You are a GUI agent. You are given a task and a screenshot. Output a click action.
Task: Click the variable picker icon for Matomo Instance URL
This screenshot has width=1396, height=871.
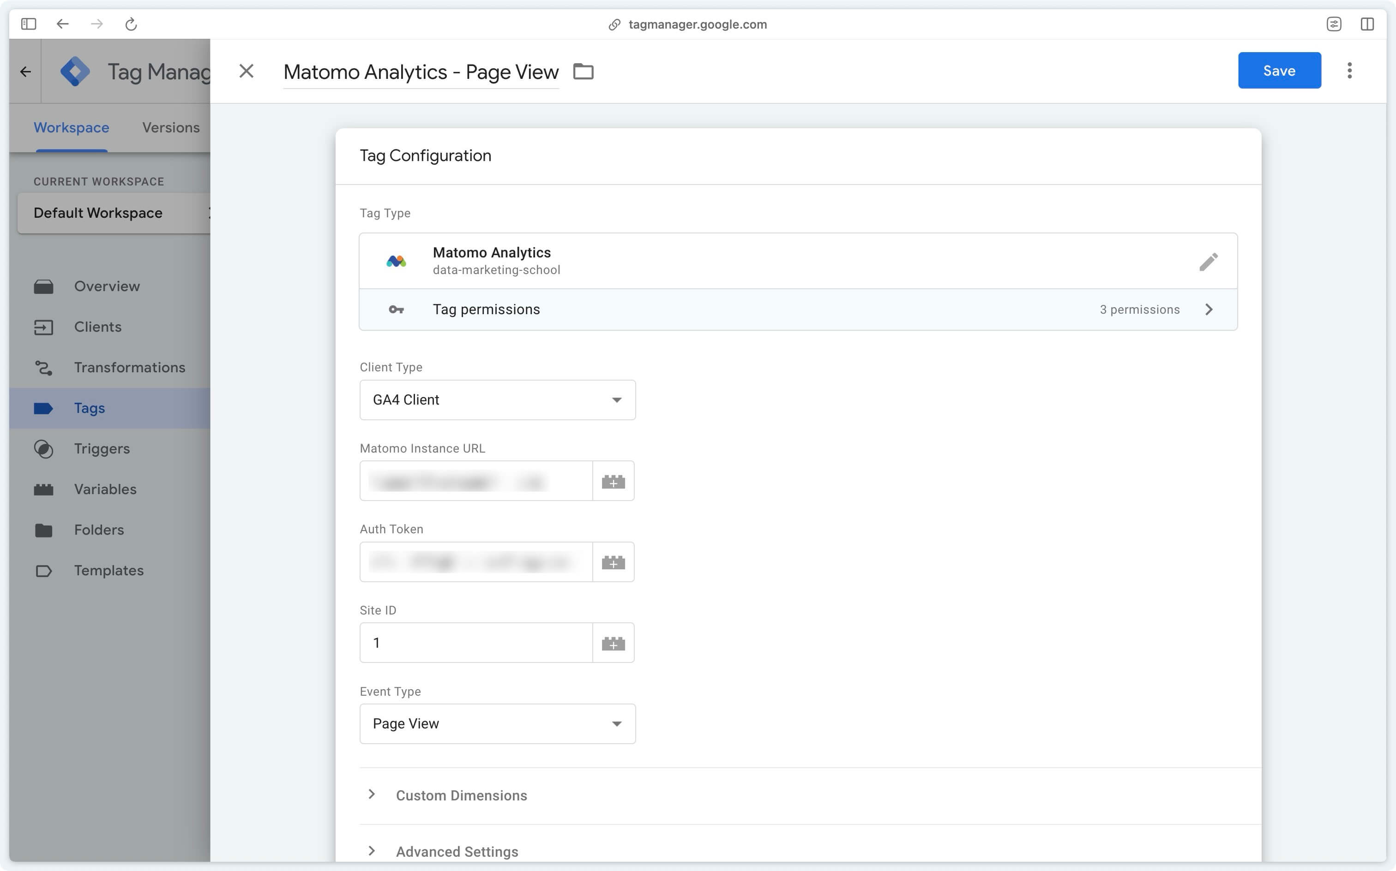coord(613,480)
